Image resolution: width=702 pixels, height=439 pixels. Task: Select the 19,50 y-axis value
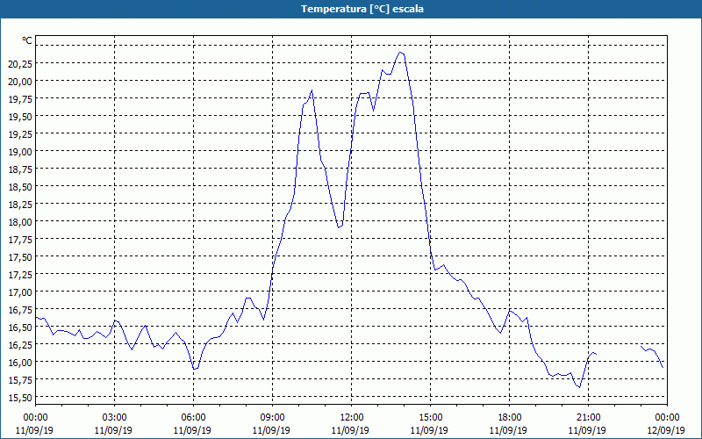pyautogui.click(x=20, y=117)
